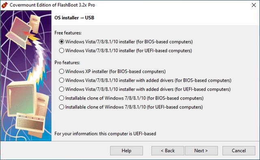Cancel the FlashBoot wizard
This screenshot has width=260, height=160.
(x=239, y=151)
